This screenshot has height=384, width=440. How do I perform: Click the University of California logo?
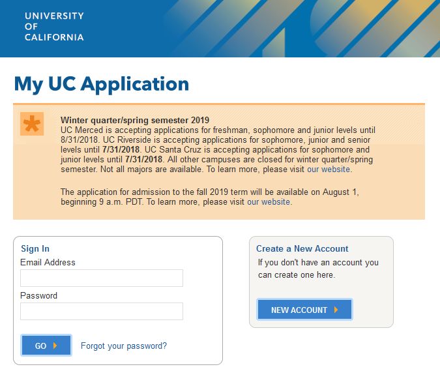[x=54, y=26]
